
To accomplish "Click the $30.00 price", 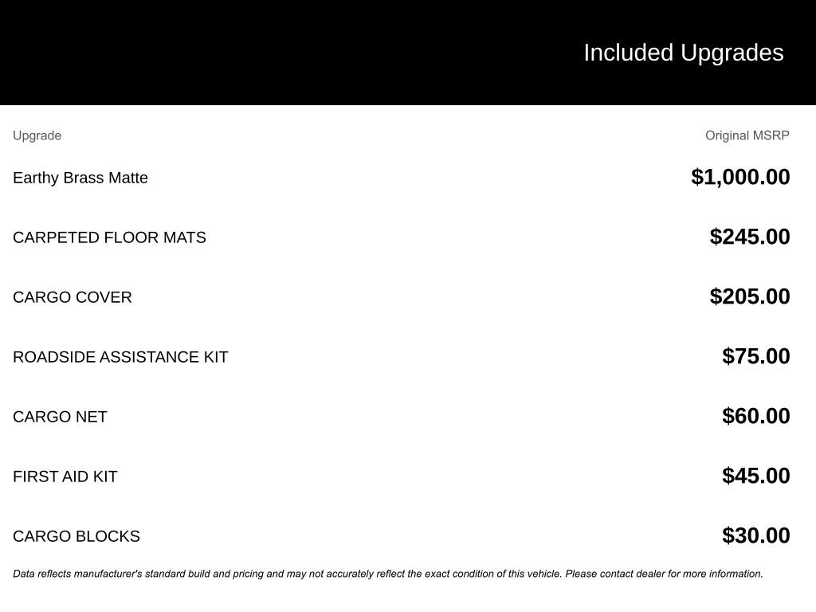I will coord(755,535).
